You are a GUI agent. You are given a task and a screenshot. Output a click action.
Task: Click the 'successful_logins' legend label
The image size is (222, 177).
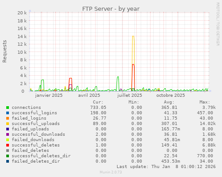(34, 113)
